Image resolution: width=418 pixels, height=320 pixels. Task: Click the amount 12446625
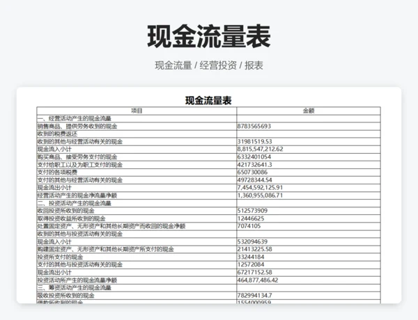point(251,218)
